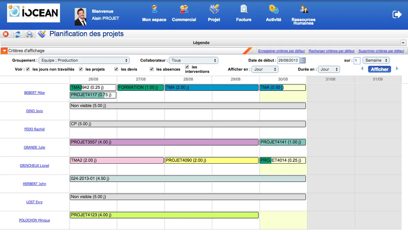Disable the 'les absences' checkbox
Viewport: 408px width, 232px height.
click(x=152, y=69)
